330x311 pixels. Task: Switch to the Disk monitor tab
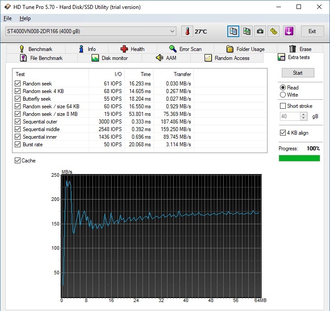coord(109,58)
